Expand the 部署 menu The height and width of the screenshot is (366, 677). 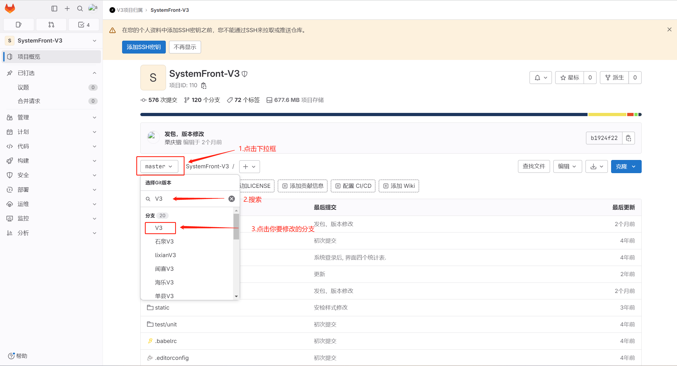(x=51, y=190)
